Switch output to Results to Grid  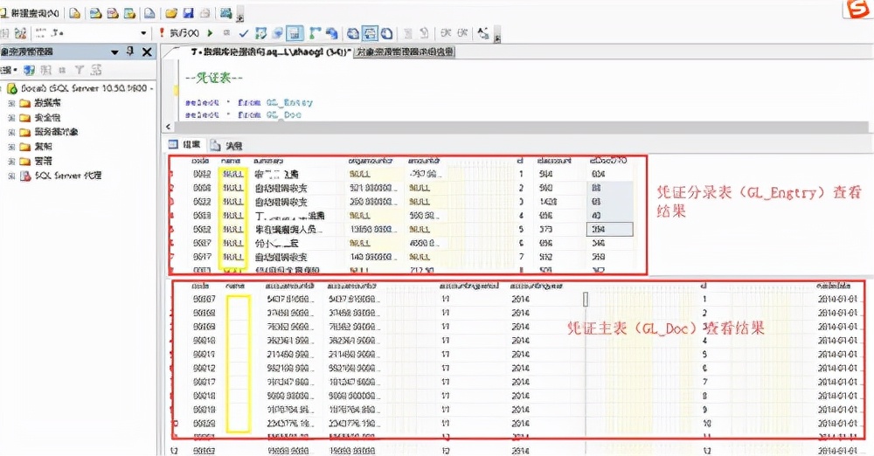tap(370, 33)
